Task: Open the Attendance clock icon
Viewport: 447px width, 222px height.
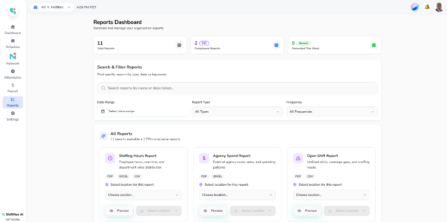Action: coord(13,71)
